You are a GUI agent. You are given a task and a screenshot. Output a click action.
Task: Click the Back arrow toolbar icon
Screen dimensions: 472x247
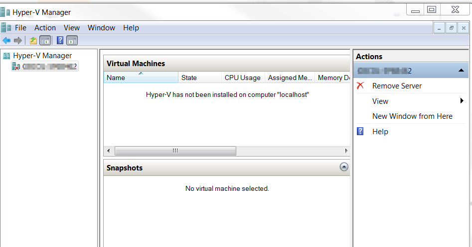point(6,40)
